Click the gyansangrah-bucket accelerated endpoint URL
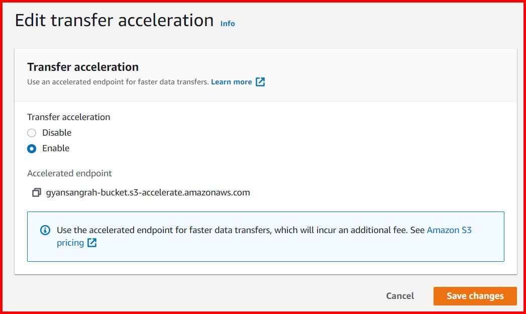The image size is (526, 314). click(x=148, y=192)
